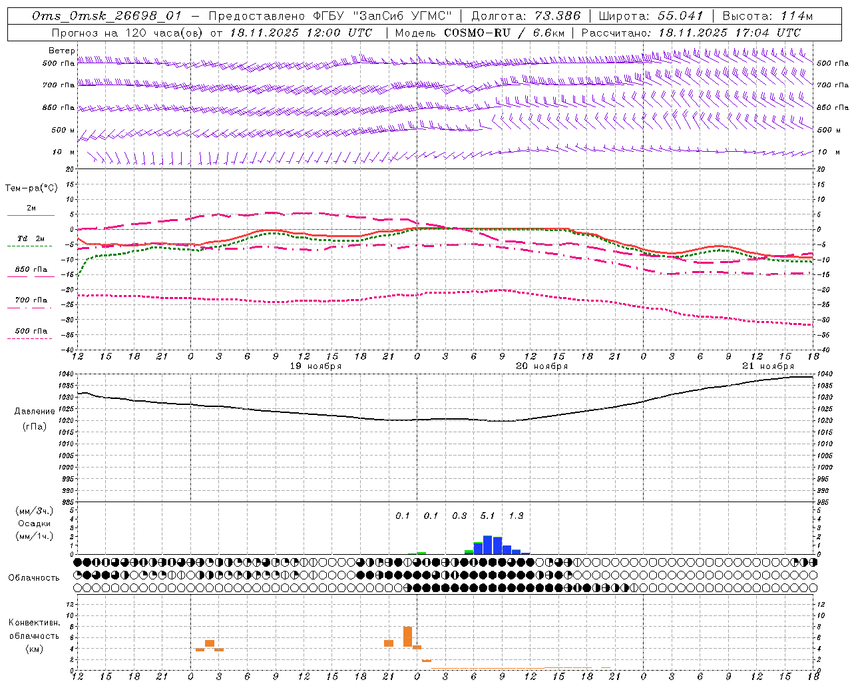Click the 19 ноября date label

[x=316, y=366]
